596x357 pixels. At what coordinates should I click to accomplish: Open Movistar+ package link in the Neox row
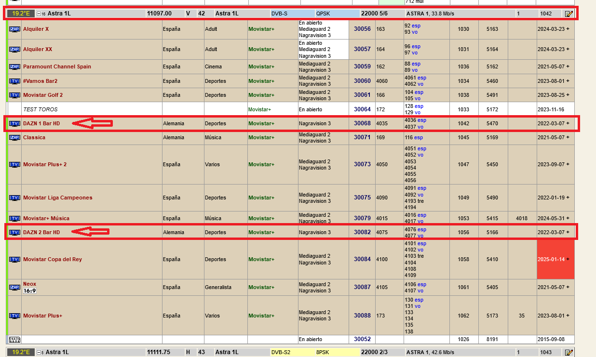261,287
